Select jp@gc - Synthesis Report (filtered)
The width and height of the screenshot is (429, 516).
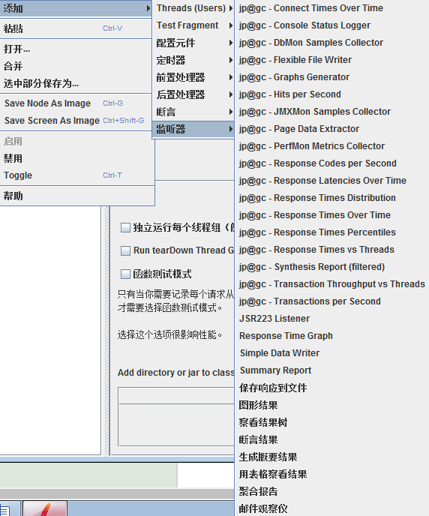332,267
